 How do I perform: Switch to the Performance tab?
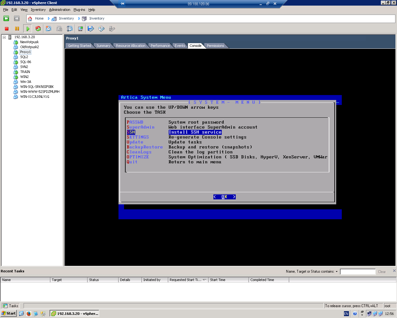[160, 46]
